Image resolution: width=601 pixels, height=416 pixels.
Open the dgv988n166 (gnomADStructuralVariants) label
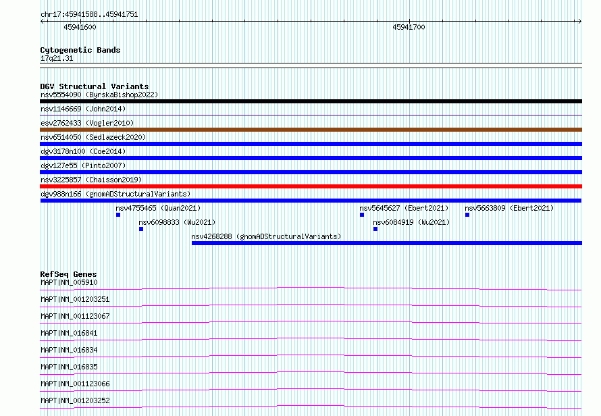tap(115, 194)
